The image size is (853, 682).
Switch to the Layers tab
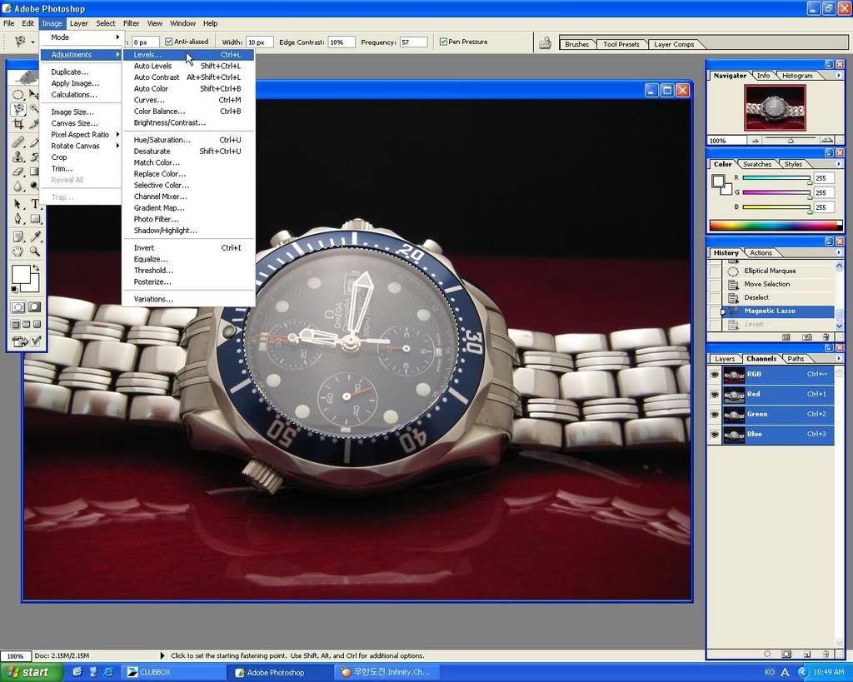pos(724,359)
